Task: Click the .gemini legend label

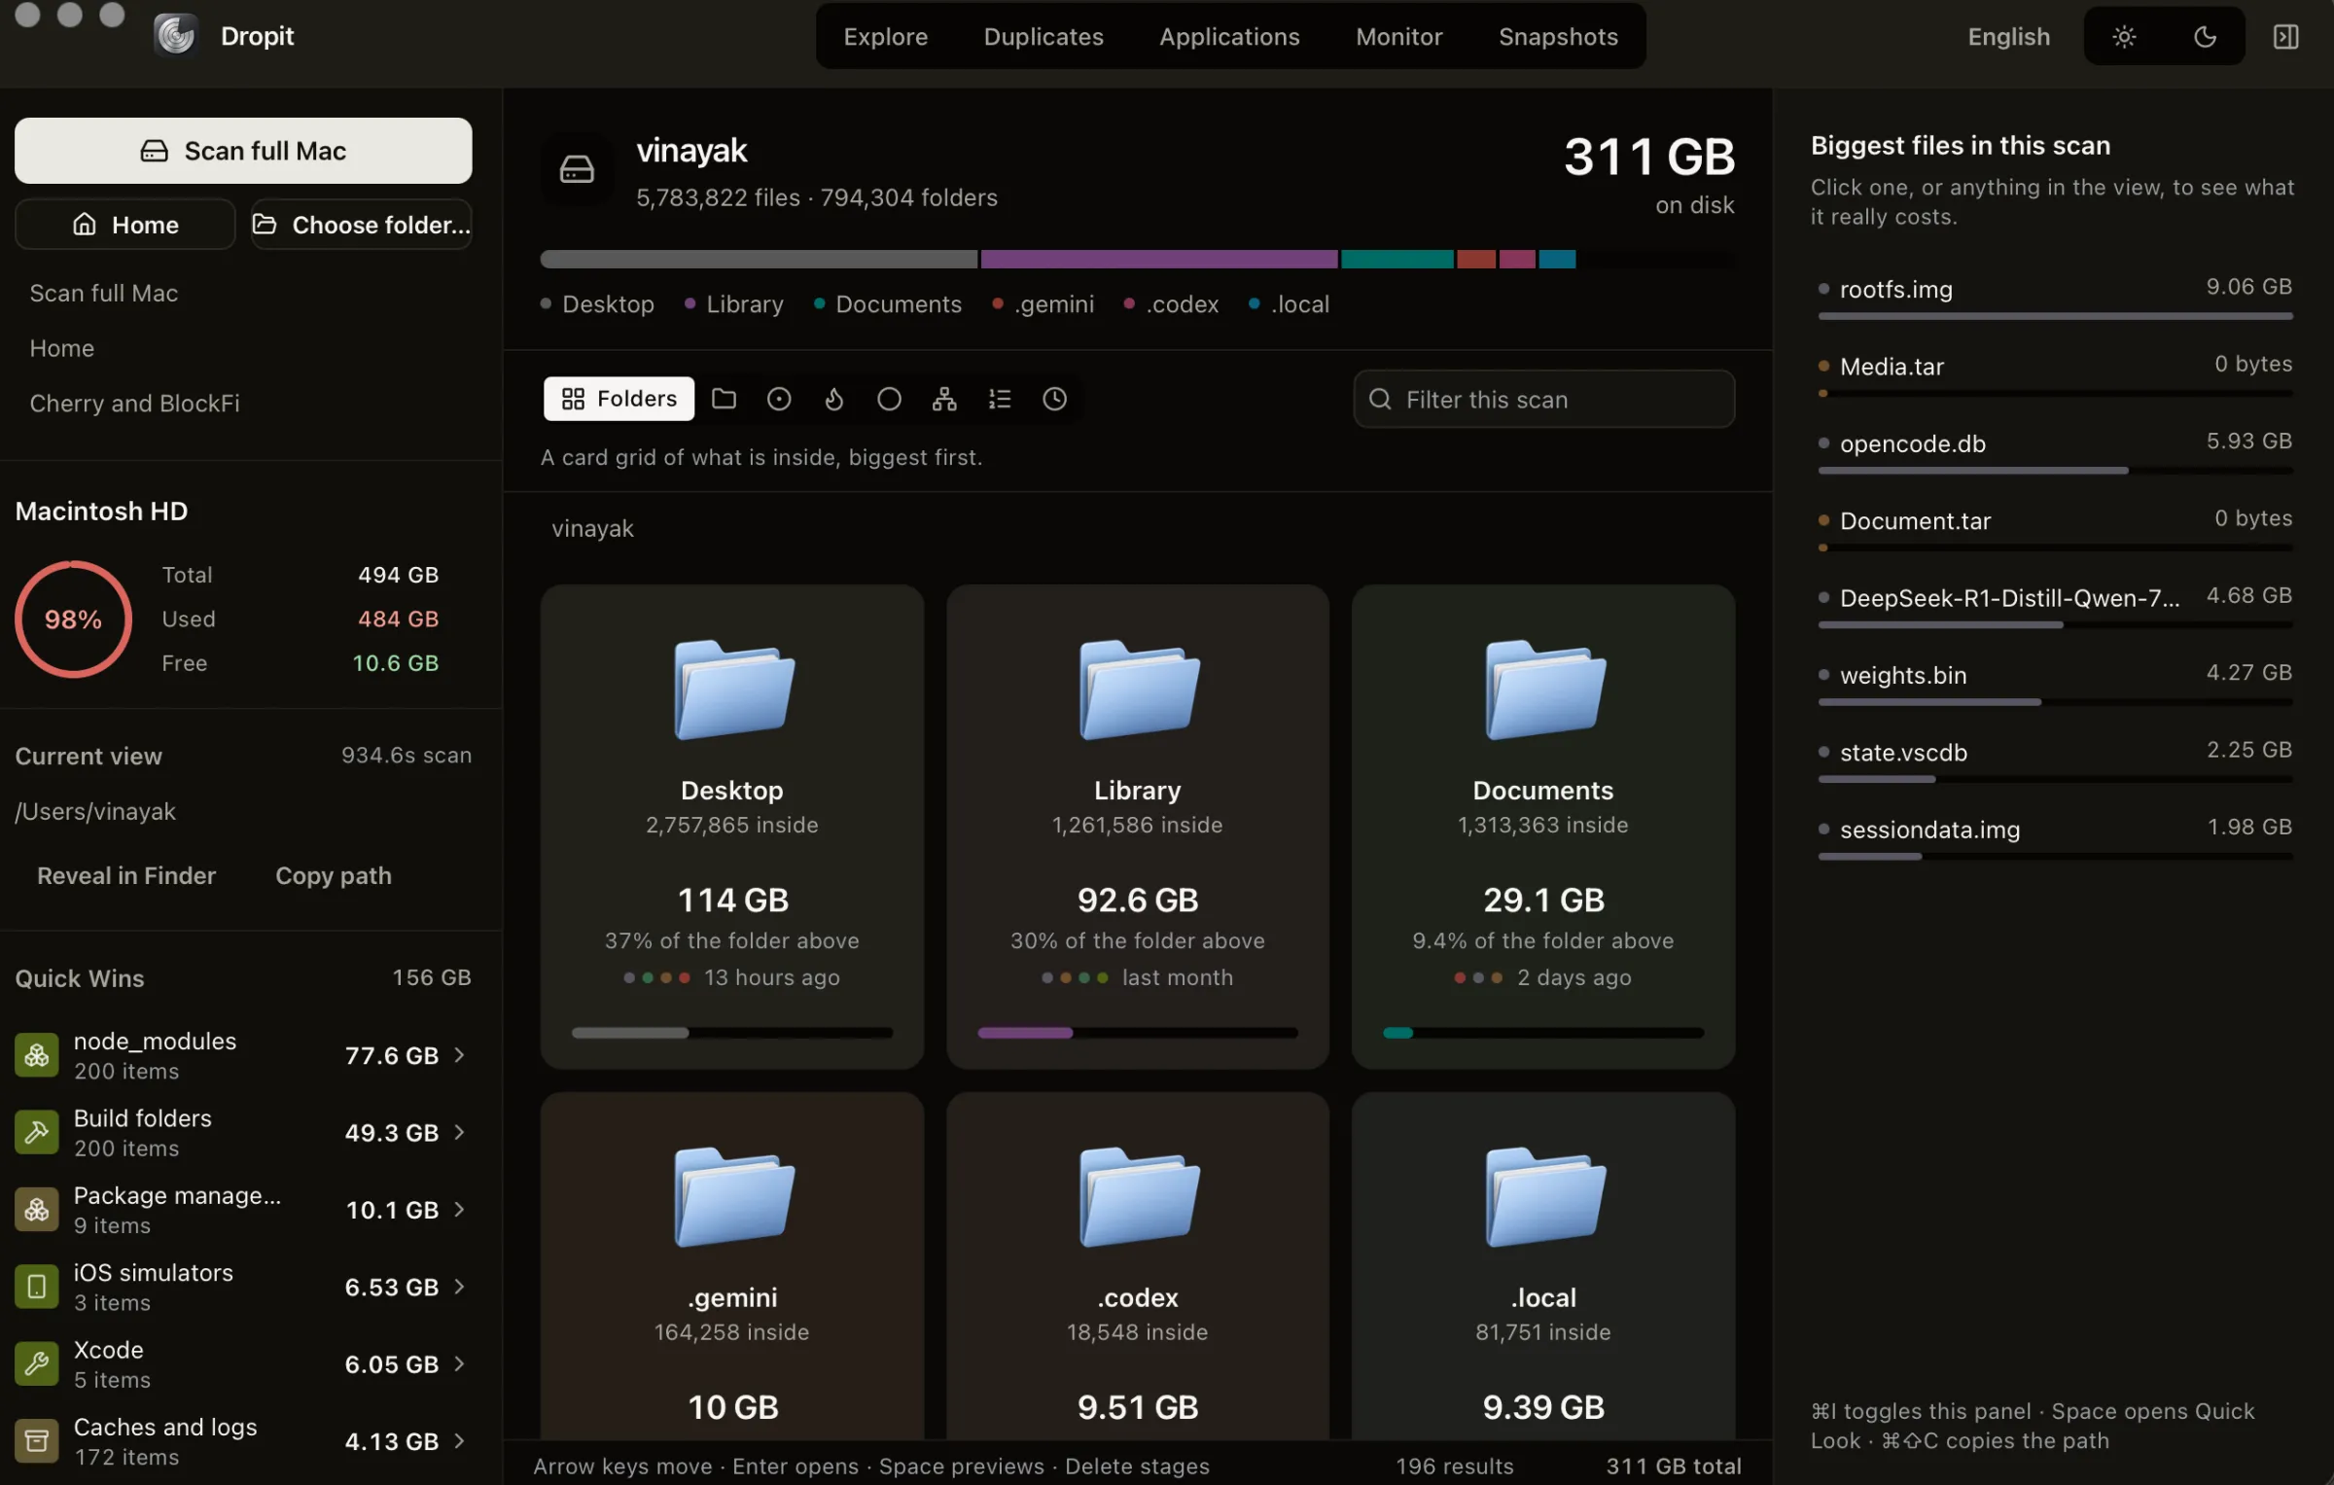Action: click(x=1054, y=304)
